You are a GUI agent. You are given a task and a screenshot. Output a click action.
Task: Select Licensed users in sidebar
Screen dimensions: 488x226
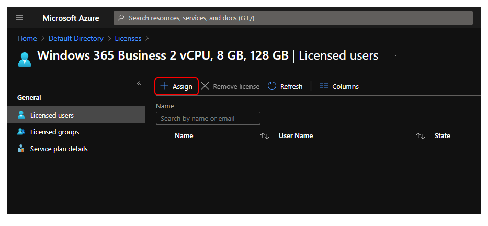click(76, 115)
